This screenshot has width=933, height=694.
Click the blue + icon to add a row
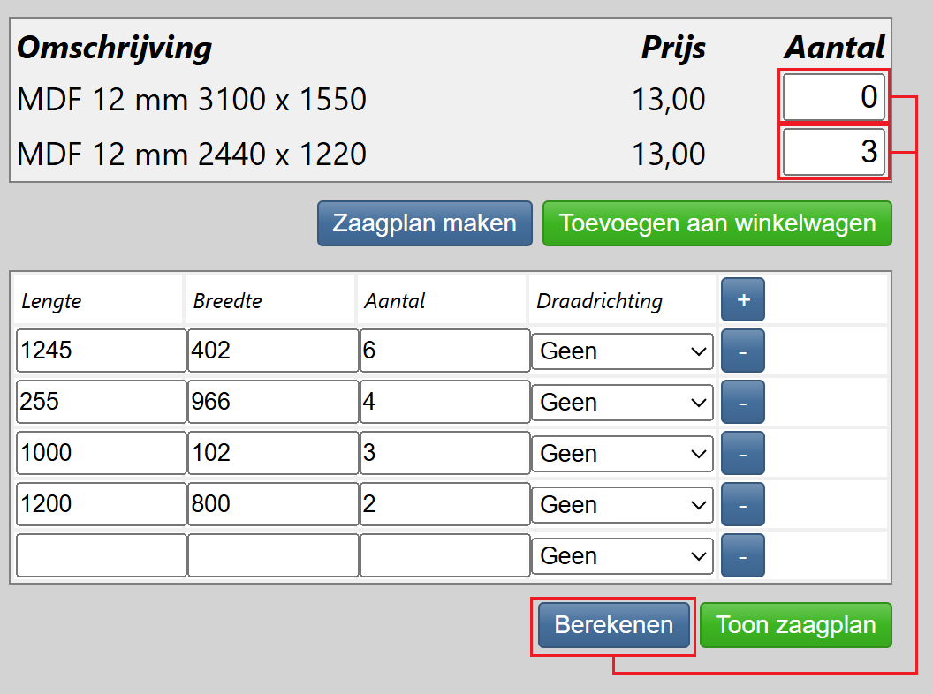742,299
